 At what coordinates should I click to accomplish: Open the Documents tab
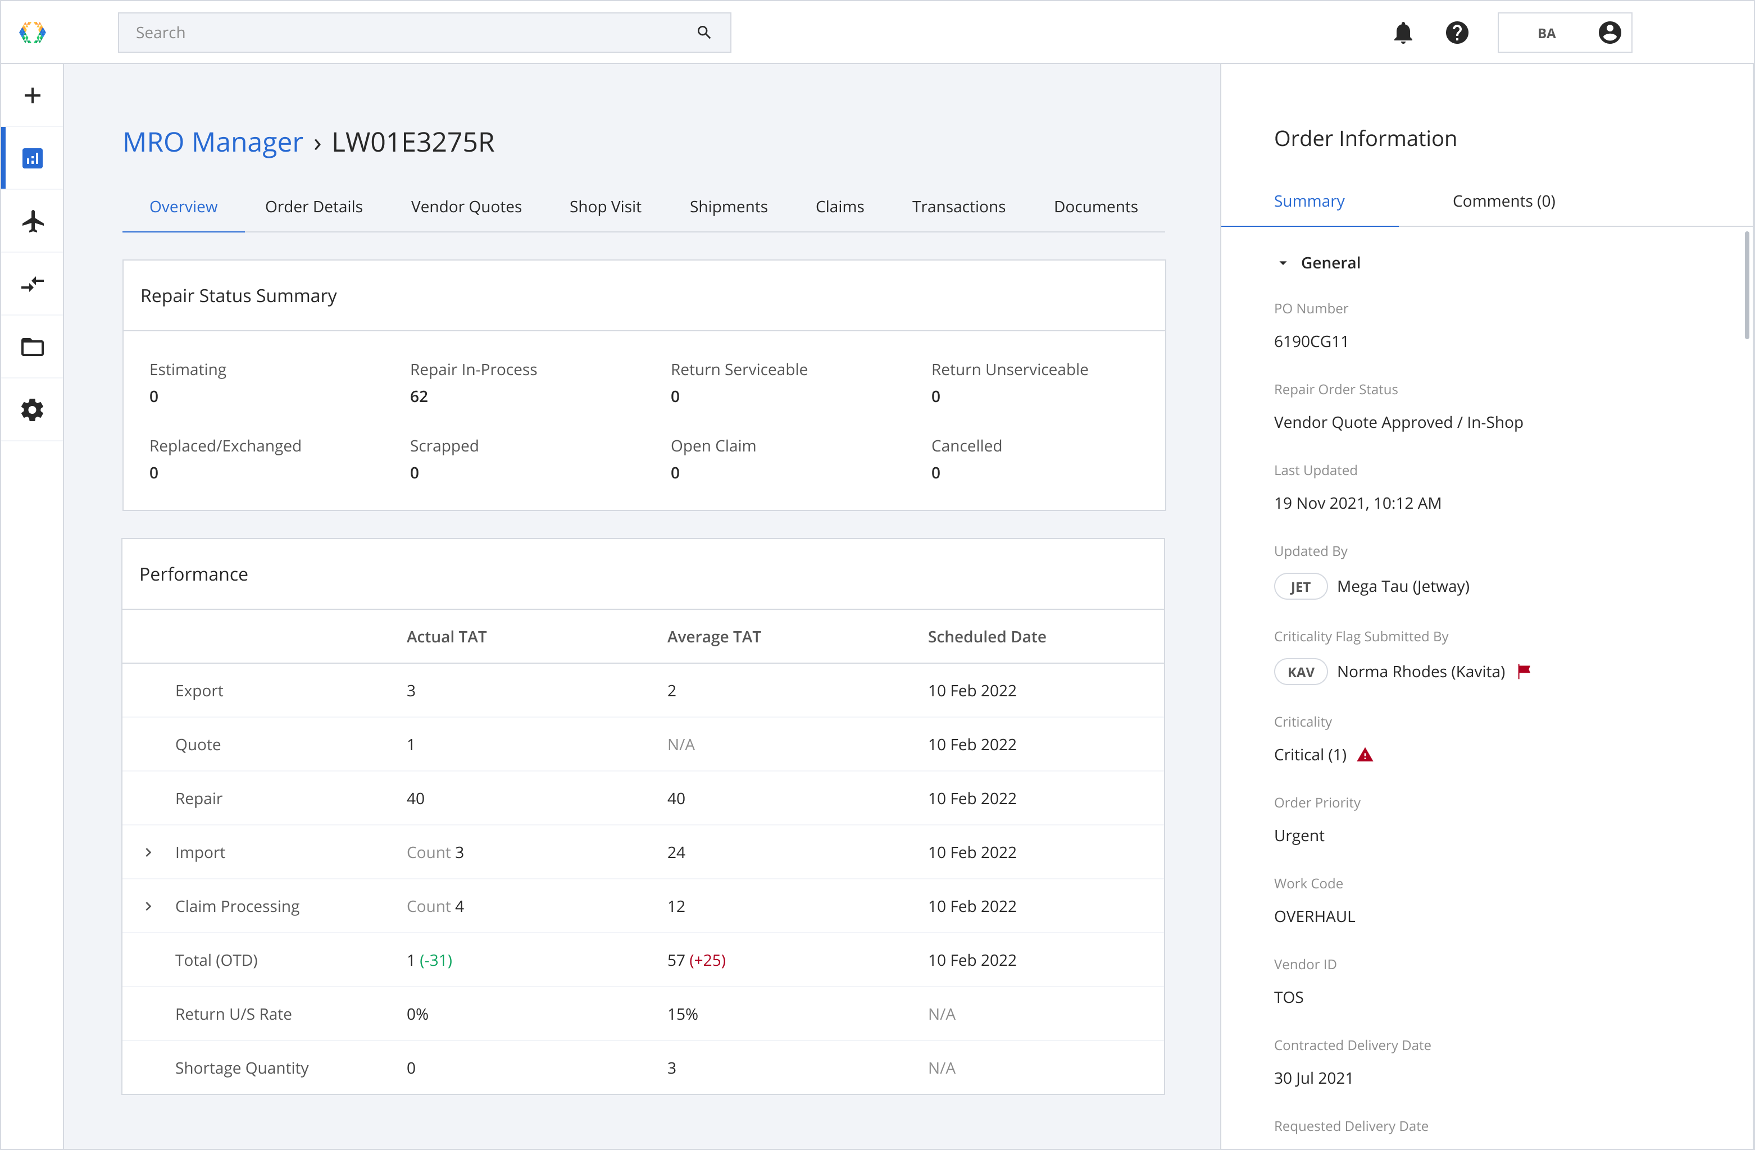(x=1095, y=207)
